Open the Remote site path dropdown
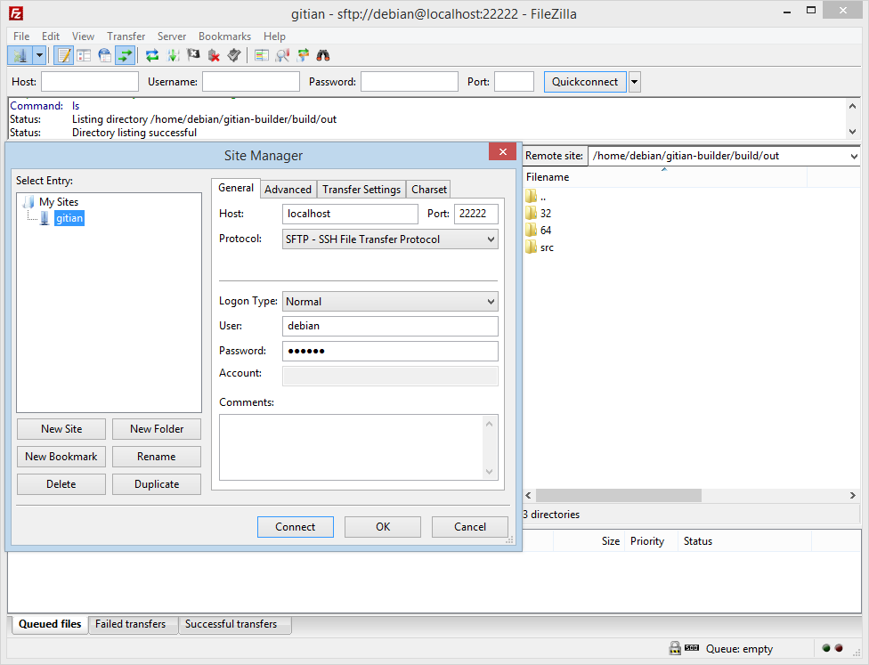This screenshot has height=665, width=869. [854, 157]
